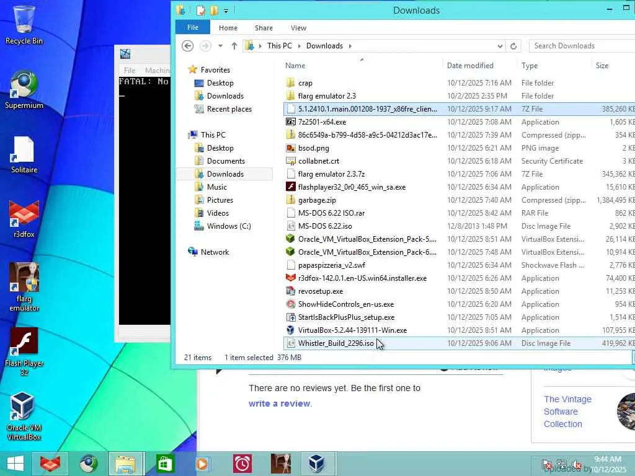
Task: Open Oracle VM VirtualBox desktop shortcut
Action: 24,416
